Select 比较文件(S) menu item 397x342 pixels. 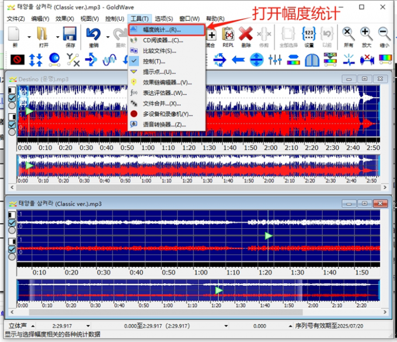click(x=167, y=51)
